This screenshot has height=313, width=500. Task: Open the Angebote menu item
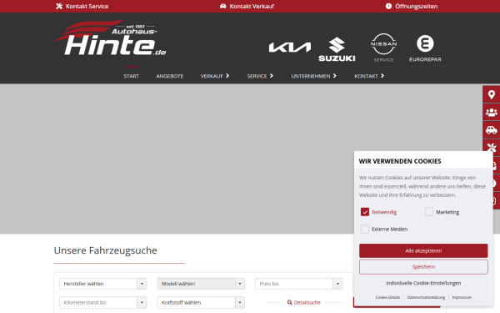coord(170,76)
